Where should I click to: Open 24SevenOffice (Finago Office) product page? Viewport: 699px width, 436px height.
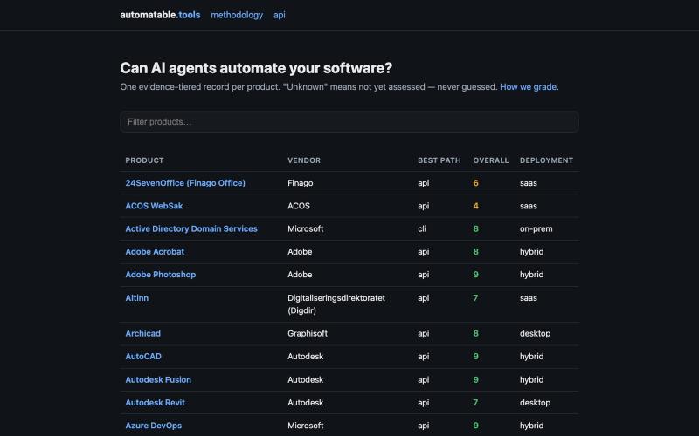[185, 183]
